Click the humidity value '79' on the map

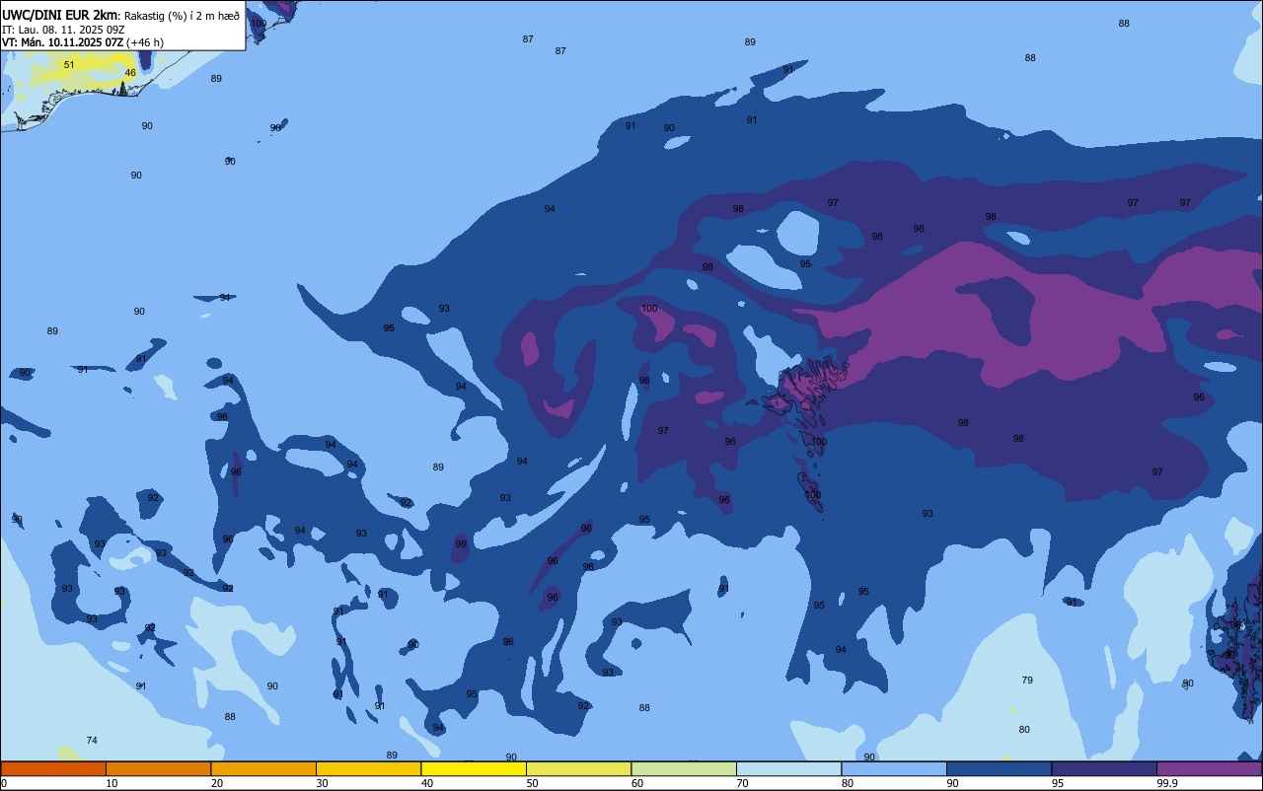[1027, 681]
